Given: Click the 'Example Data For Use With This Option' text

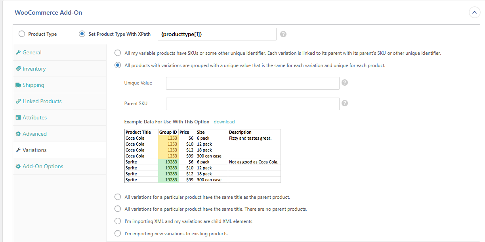Looking at the screenshot, I should point(167,122).
